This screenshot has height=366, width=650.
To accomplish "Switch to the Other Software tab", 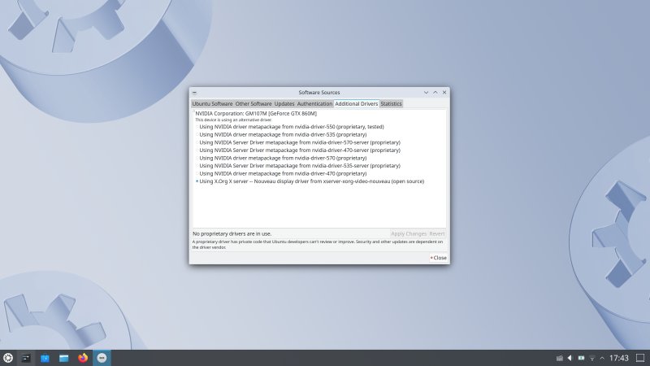I will click(253, 104).
